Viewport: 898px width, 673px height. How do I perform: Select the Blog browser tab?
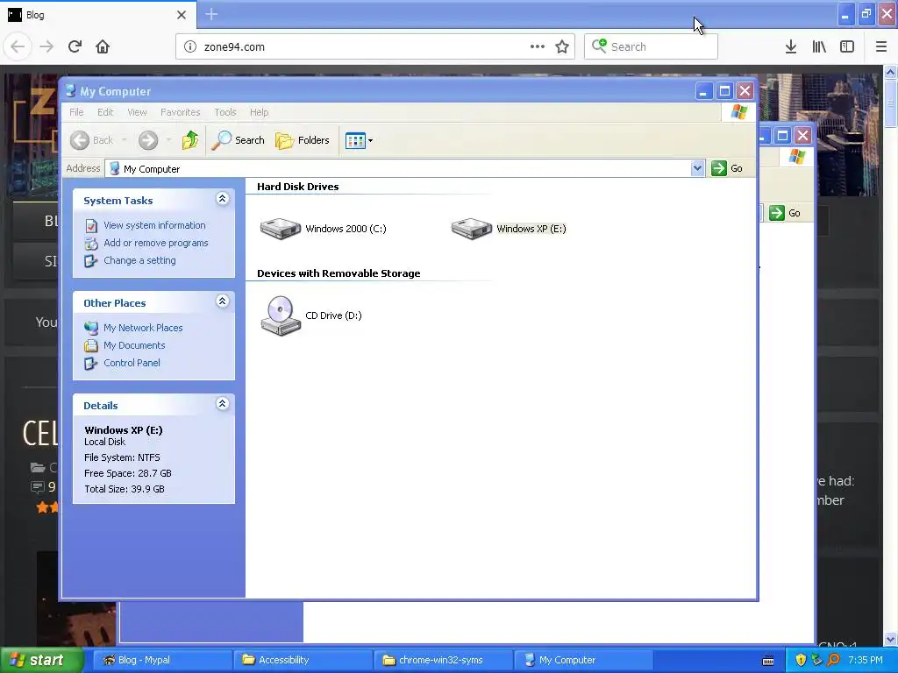pos(98,15)
